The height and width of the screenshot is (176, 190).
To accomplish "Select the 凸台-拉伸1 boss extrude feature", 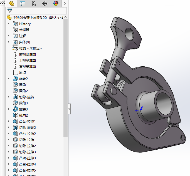I will pos(27,122).
